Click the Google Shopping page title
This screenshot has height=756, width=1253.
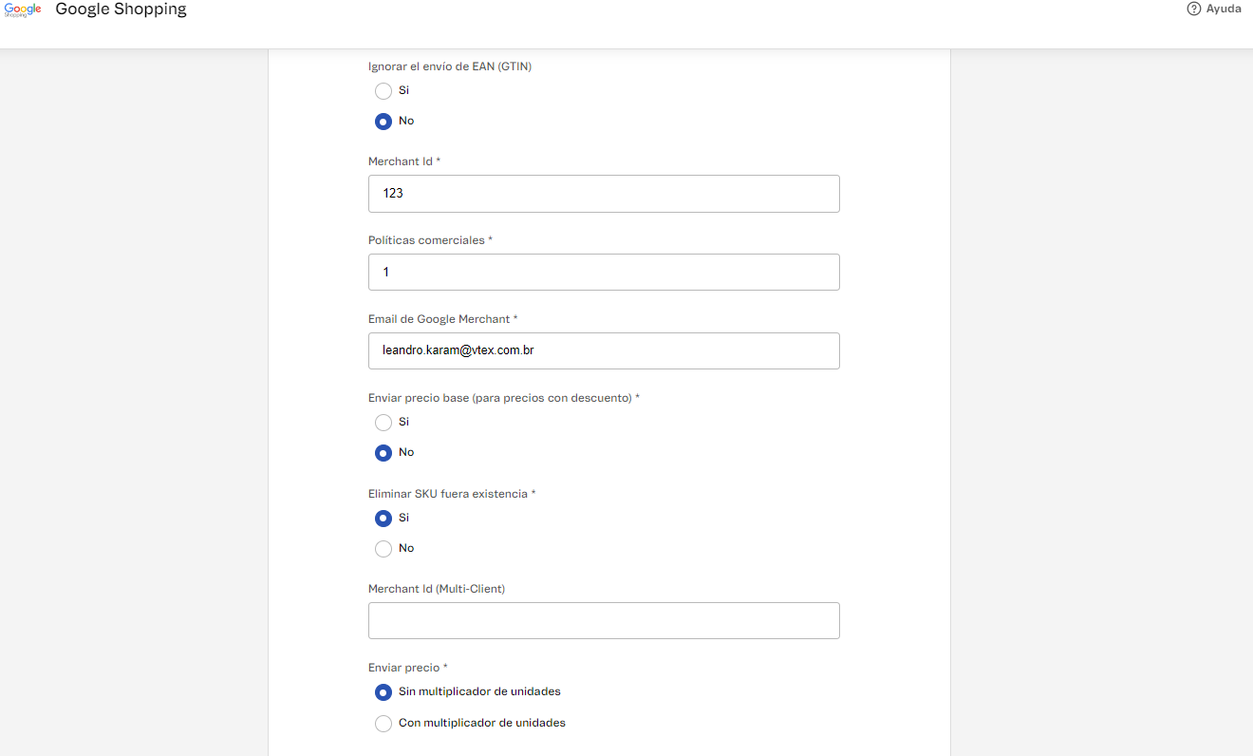pyautogui.click(x=121, y=9)
